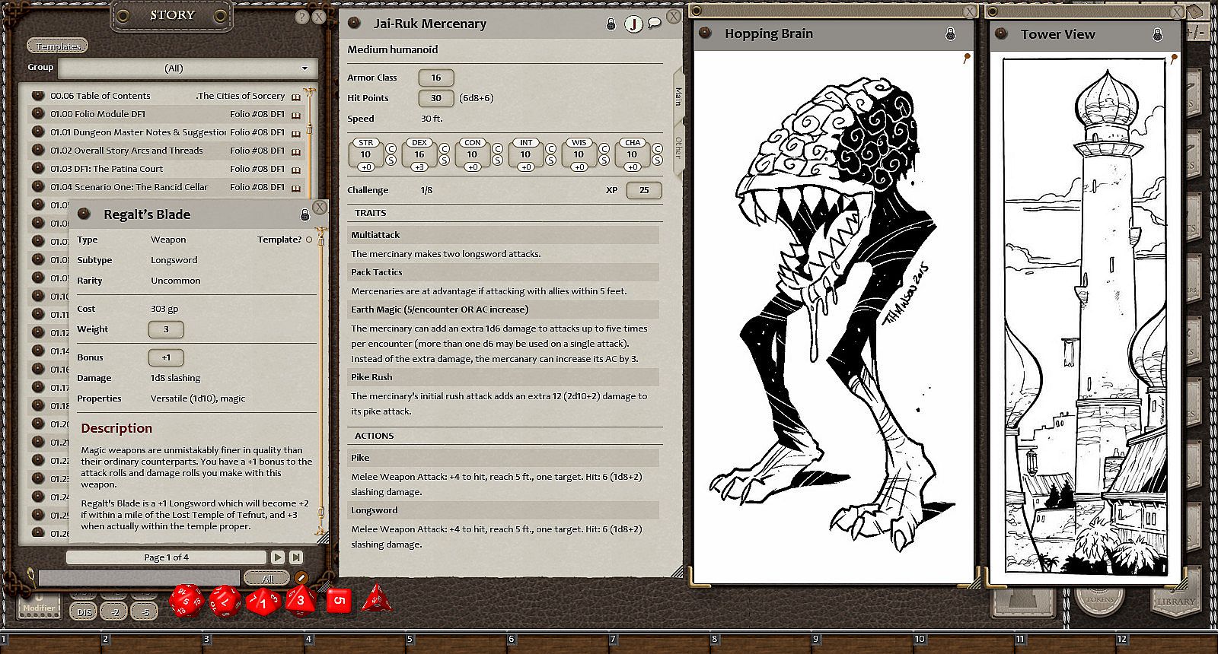Open 00.06 Table of Contents story entry

pyautogui.click(x=100, y=96)
